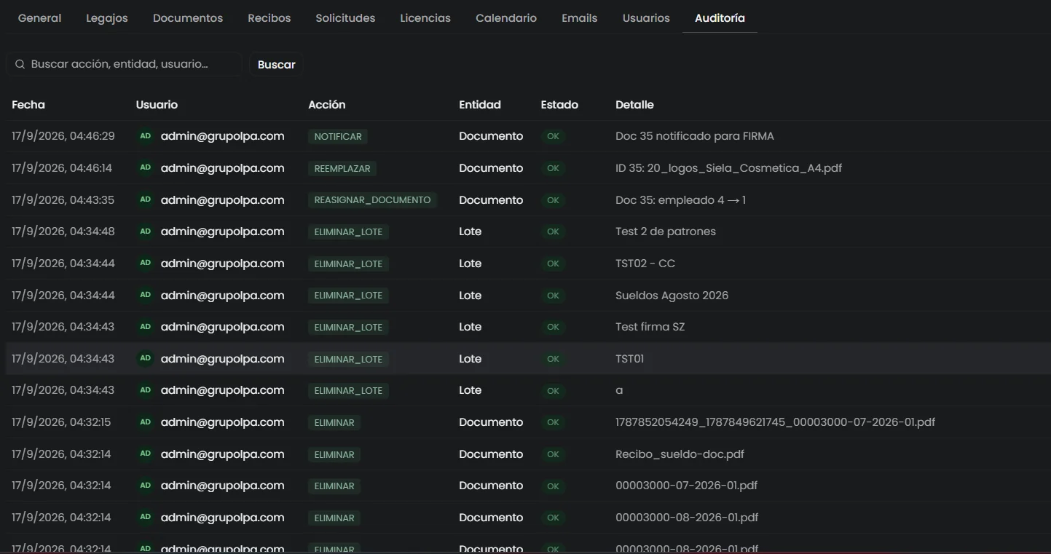The width and height of the screenshot is (1051, 554).
Task: Click the Buscar button
Action: tap(277, 64)
